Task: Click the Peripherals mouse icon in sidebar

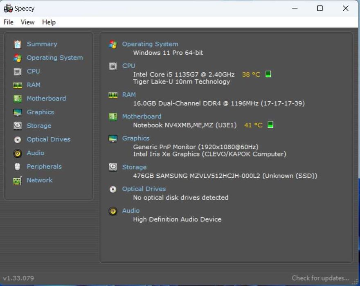Action: (x=18, y=167)
